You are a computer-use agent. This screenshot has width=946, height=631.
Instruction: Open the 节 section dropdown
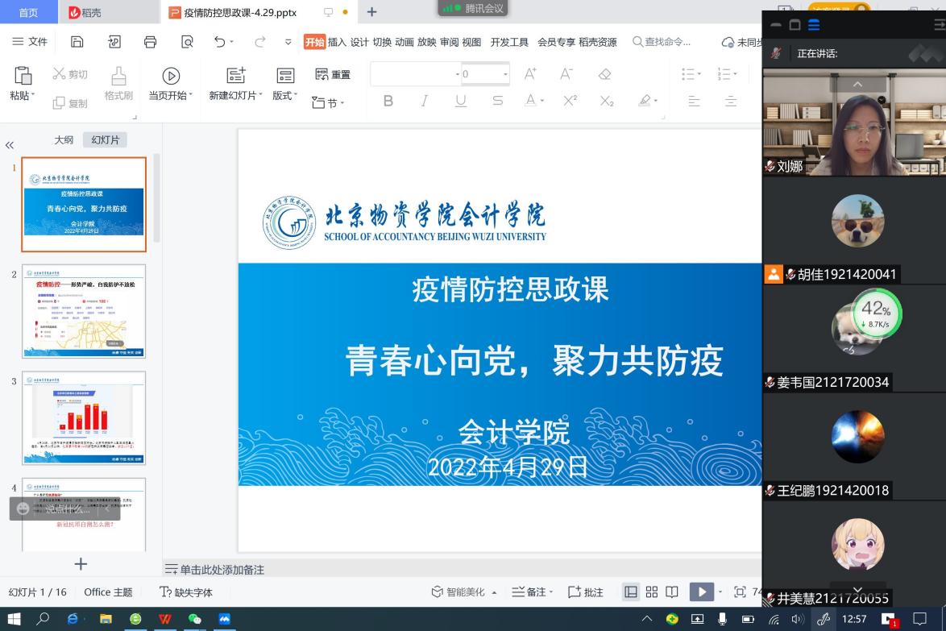click(x=329, y=103)
